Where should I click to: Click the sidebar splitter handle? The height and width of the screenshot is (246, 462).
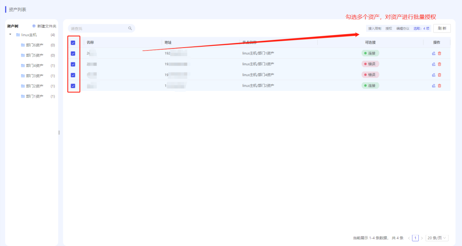[x=59, y=132]
